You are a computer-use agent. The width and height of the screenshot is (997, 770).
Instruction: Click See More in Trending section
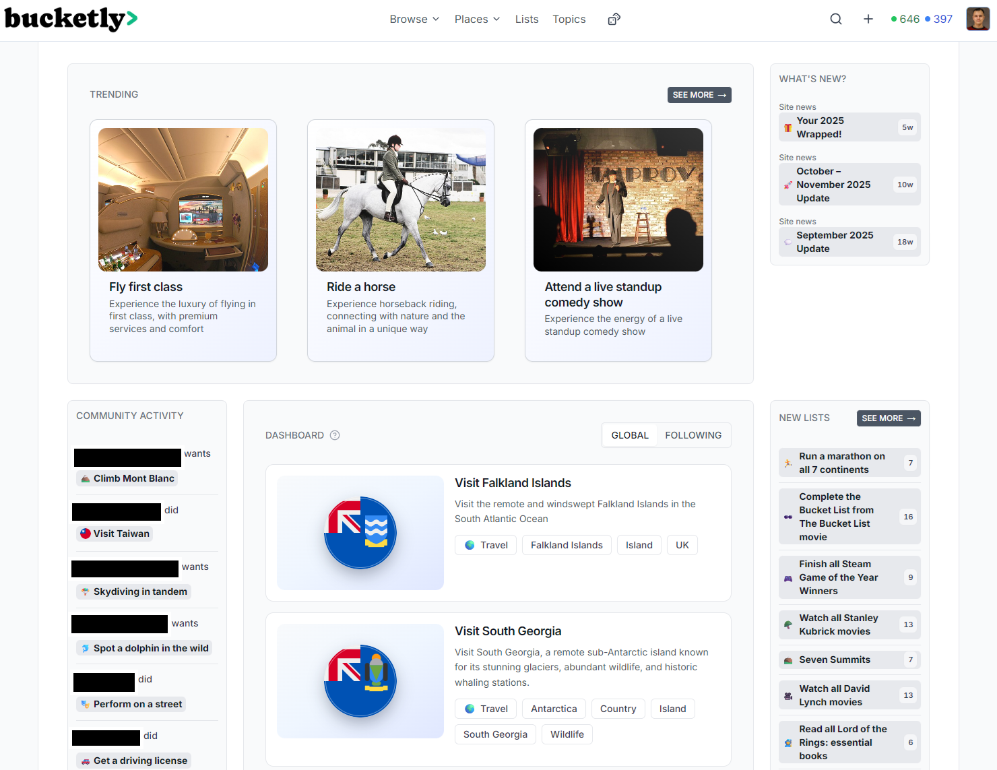point(699,95)
